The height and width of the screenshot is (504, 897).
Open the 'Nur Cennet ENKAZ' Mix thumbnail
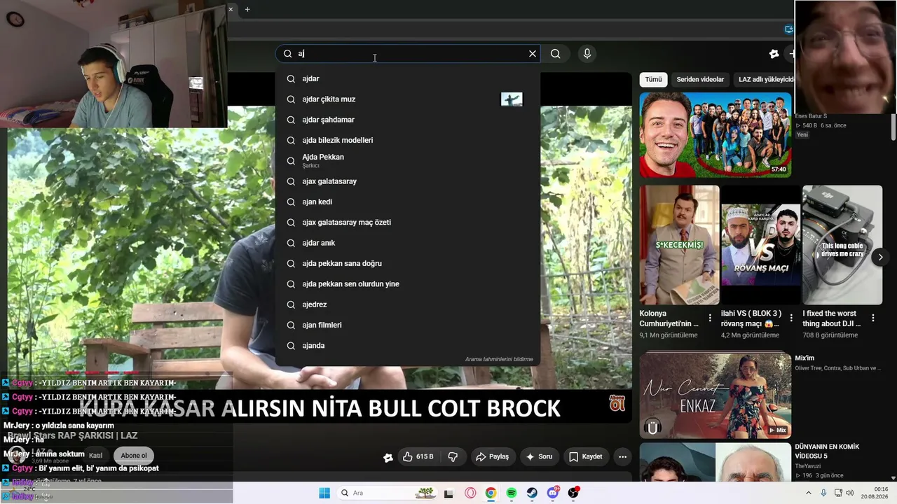[715, 395]
